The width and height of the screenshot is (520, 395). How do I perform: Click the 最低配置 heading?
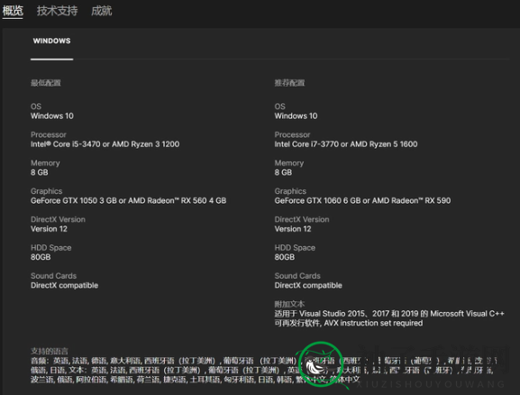click(46, 83)
